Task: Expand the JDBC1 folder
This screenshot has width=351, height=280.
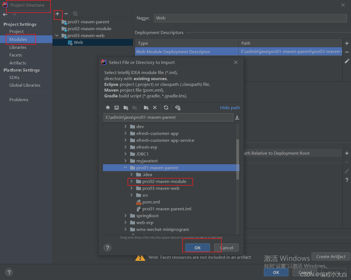Action: click(125, 154)
